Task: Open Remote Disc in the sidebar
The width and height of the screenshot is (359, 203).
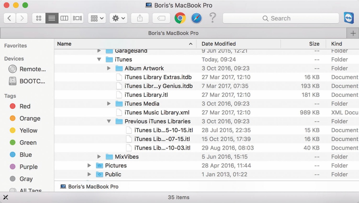Action: [x=27, y=69]
